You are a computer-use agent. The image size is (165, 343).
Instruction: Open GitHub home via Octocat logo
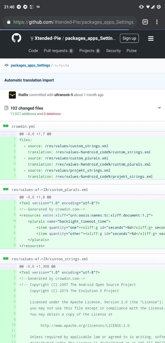click(x=16, y=38)
